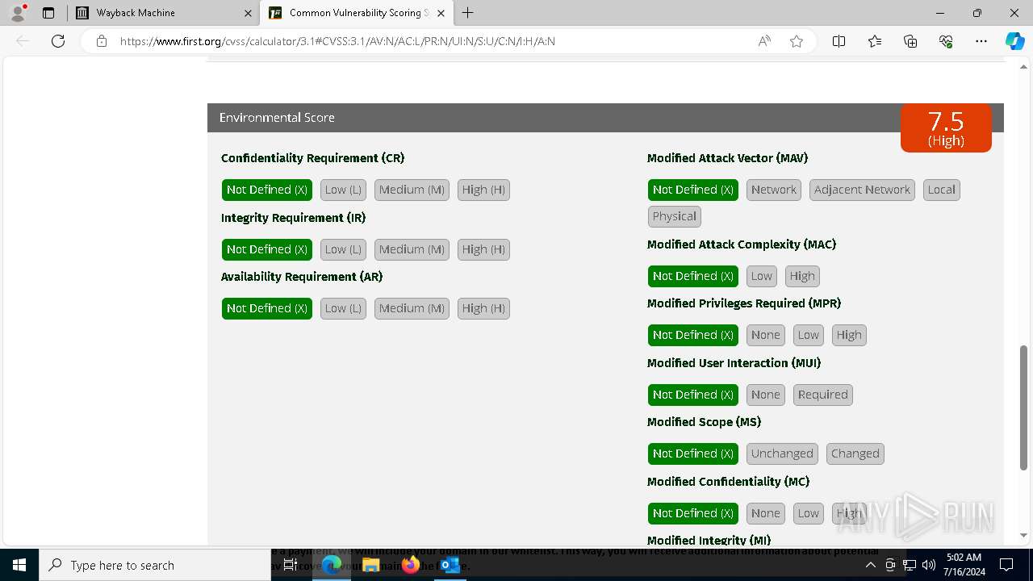Close the Wayback Machine tab
The height and width of the screenshot is (581, 1033).
click(248, 13)
